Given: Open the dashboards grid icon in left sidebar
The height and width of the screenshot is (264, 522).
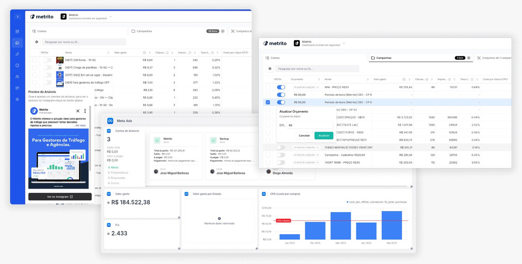Looking at the screenshot, I should (17, 31).
